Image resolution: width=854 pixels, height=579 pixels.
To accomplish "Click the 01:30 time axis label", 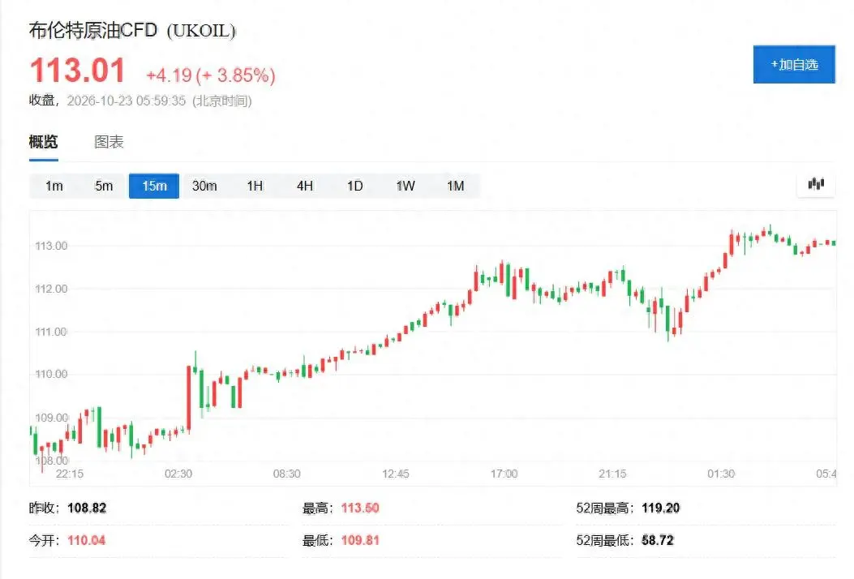I will pyautogui.click(x=721, y=474).
